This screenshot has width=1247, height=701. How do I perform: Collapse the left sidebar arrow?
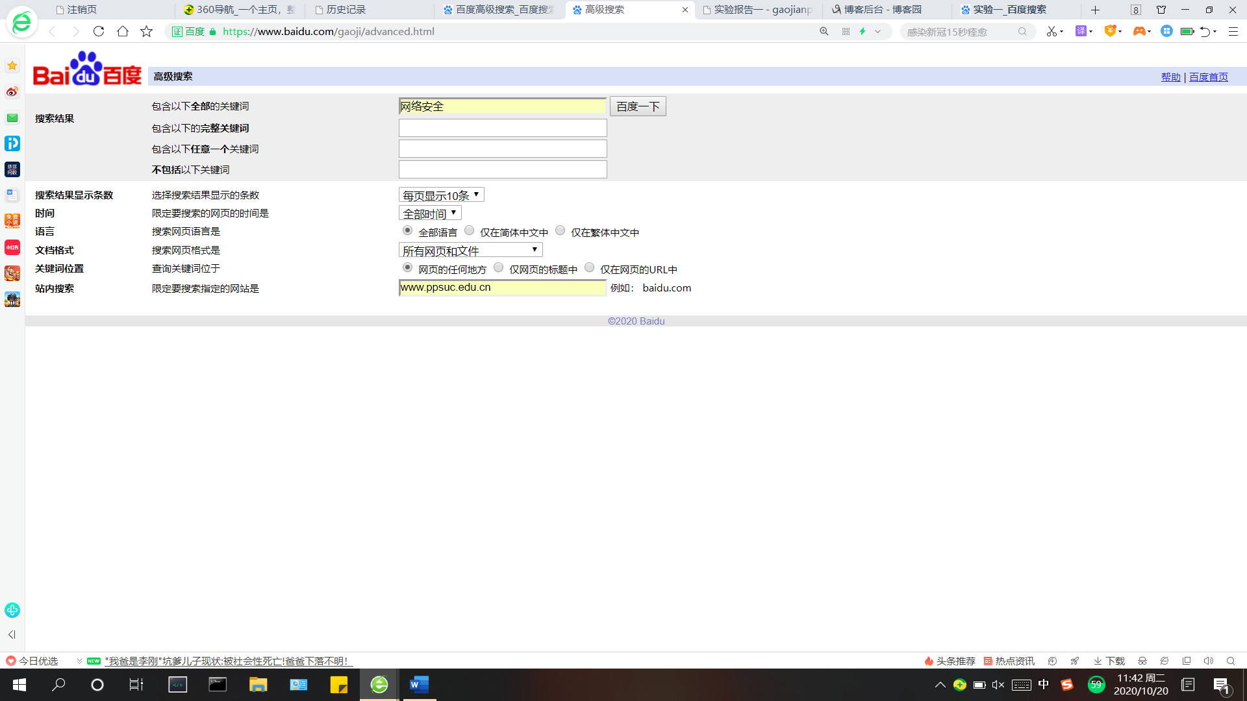click(12, 635)
